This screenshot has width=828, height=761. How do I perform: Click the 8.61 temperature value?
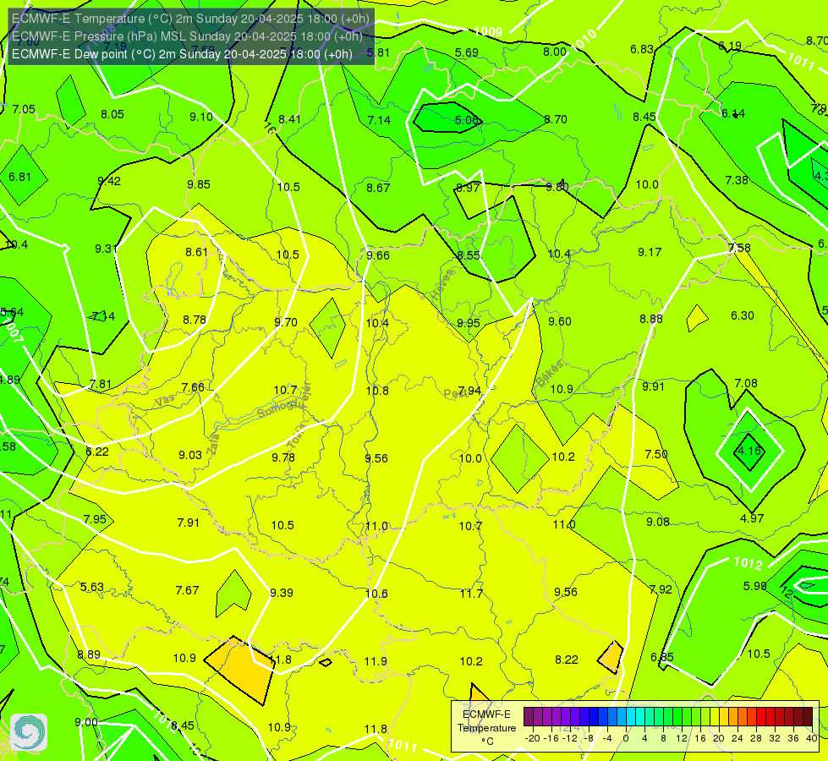click(x=196, y=253)
